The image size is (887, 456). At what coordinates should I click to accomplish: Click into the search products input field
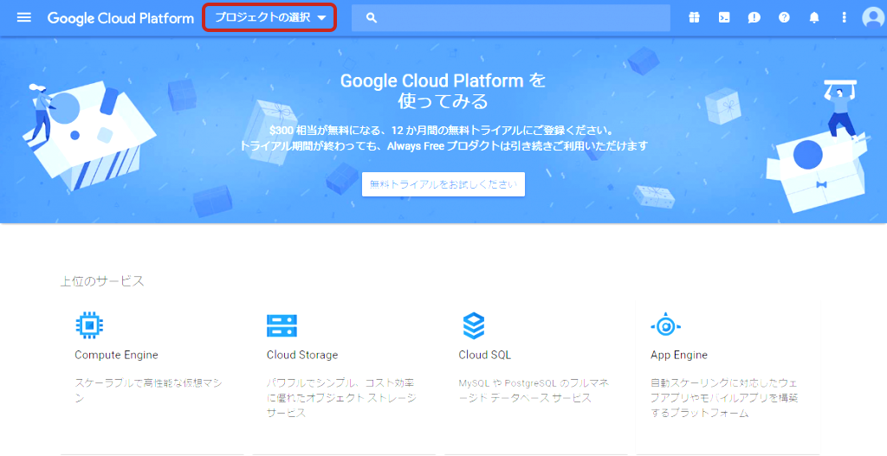pyautogui.click(x=520, y=17)
